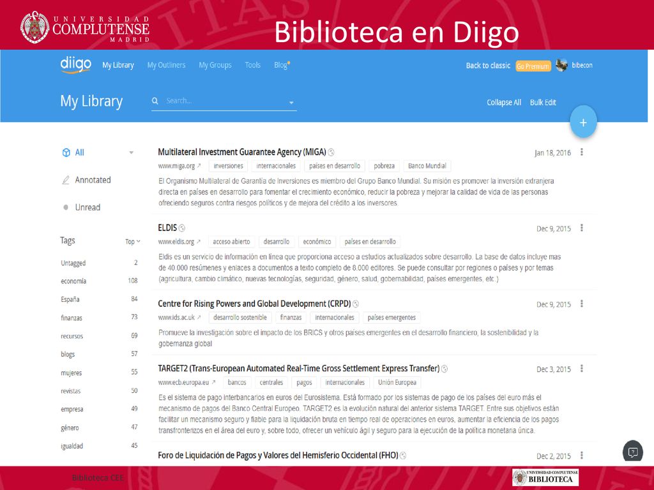Expand the All filter dropdown arrow
This screenshot has width=654, height=490.
tap(132, 152)
